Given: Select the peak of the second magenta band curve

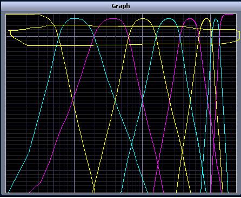Looking at the screenshot, I should (190, 18).
